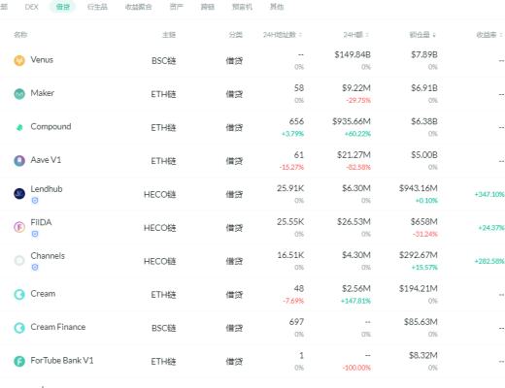
Task: Click the $9.22M value for Maker
Action: [356, 88]
